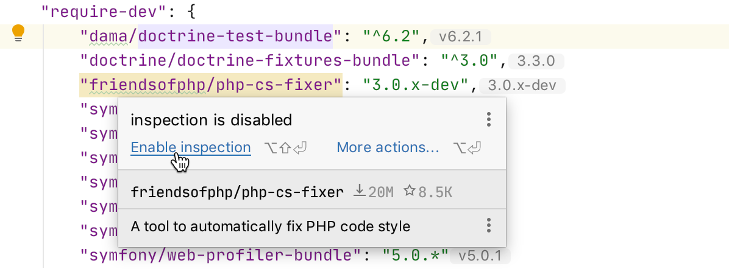The image size is (729, 269).
Task: Click the highlighted "friendsofphp/php-cs-fixer" key in the editor
Action: point(210,85)
